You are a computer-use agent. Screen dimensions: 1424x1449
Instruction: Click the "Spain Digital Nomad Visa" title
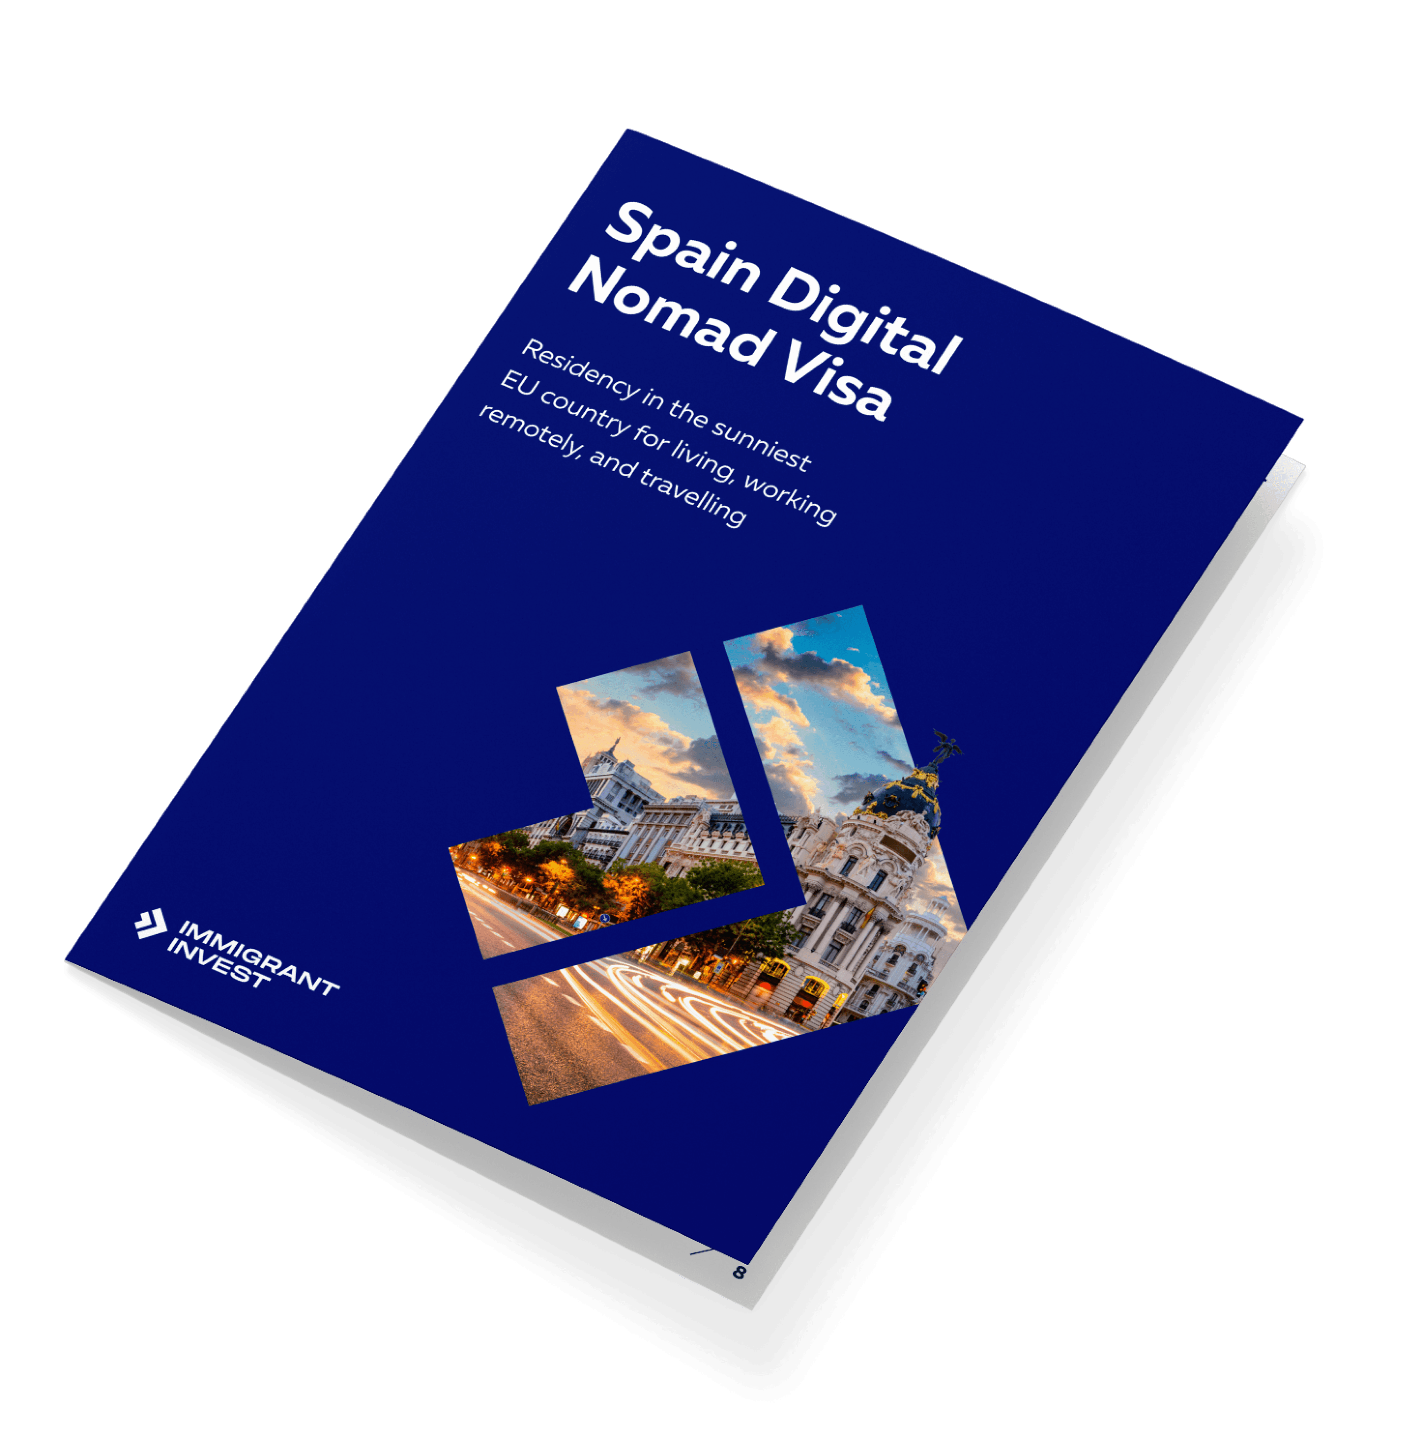pyautogui.click(x=765, y=311)
